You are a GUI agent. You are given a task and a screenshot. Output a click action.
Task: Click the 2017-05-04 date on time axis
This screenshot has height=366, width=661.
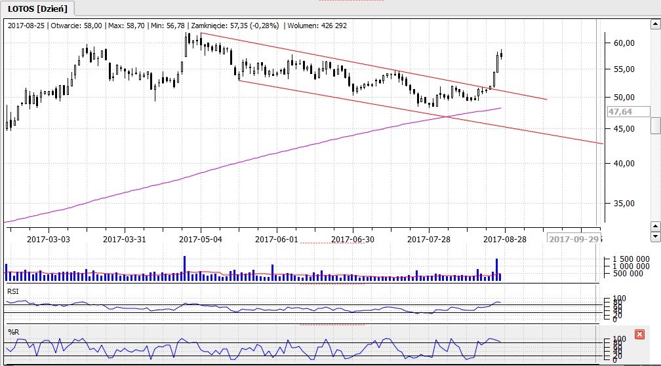201,239
